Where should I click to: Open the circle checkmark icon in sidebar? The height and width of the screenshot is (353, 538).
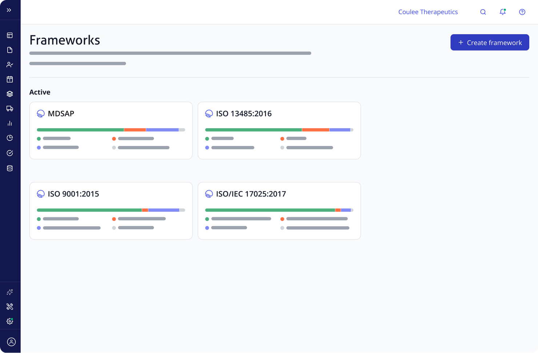tap(10, 153)
